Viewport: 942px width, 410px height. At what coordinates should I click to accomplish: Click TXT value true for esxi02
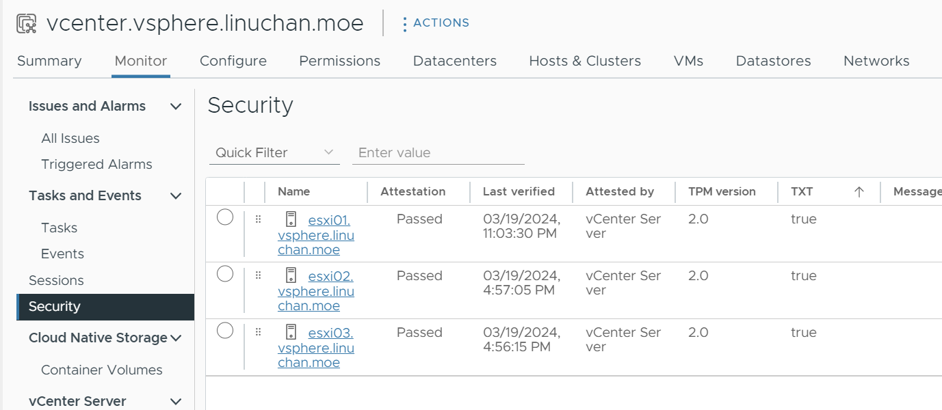(x=804, y=276)
